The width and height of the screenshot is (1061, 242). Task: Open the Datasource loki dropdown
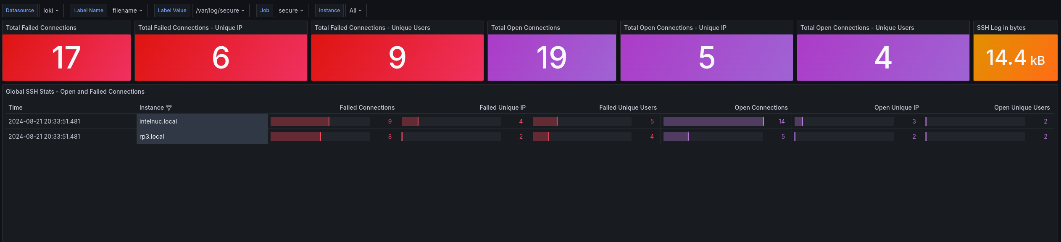click(x=51, y=11)
